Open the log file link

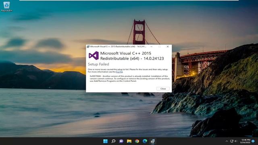point(119,72)
